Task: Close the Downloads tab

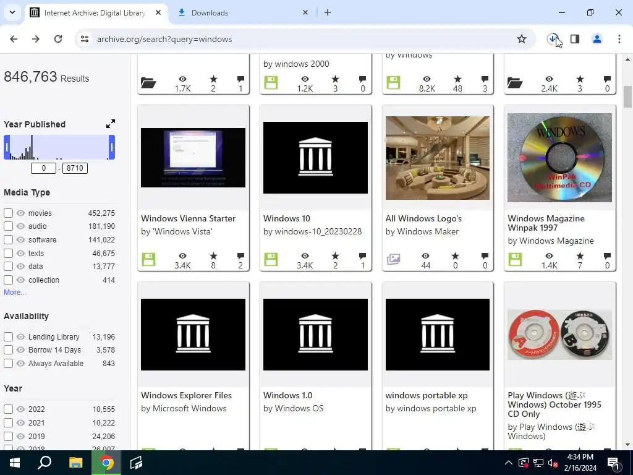Action: tap(305, 12)
